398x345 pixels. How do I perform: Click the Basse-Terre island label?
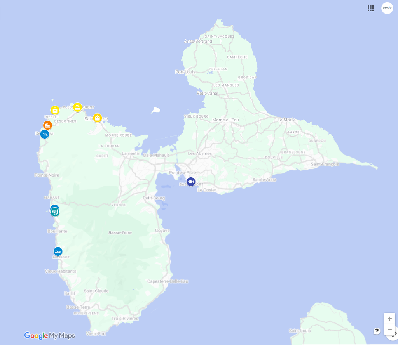click(120, 233)
